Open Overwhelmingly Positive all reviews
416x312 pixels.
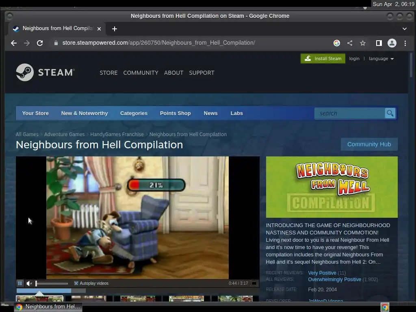tap(335, 279)
